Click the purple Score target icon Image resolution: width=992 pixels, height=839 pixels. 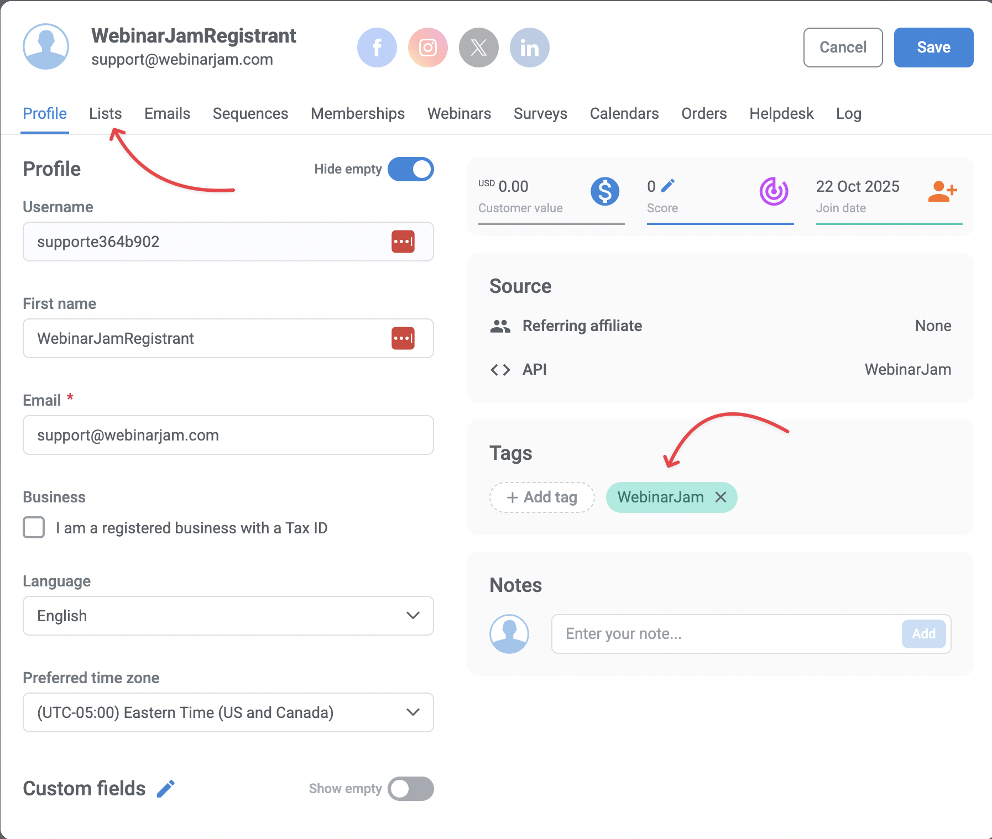pos(774,191)
